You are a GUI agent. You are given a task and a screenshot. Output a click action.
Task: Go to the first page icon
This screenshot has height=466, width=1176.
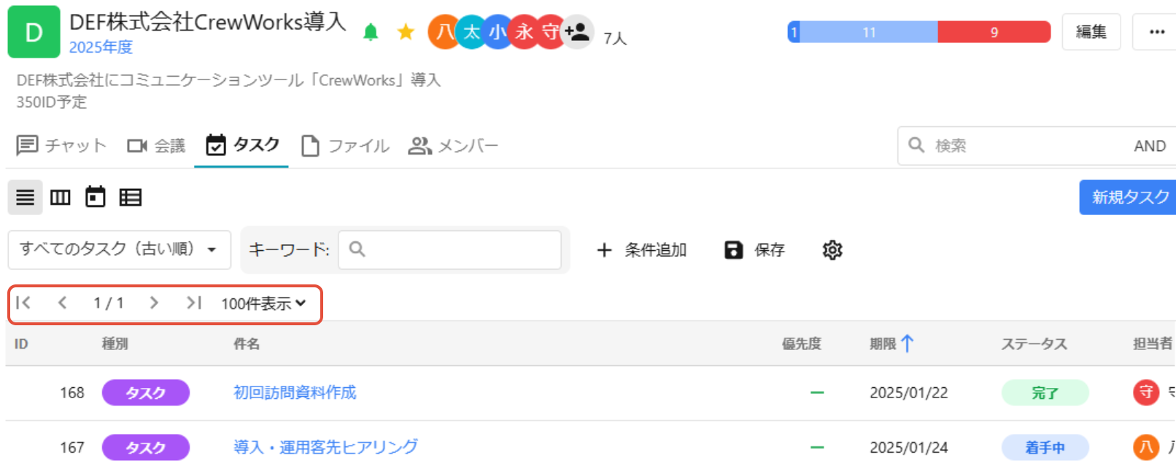coord(23,303)
